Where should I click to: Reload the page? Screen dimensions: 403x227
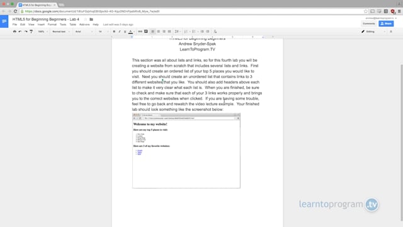click(15, 11)
